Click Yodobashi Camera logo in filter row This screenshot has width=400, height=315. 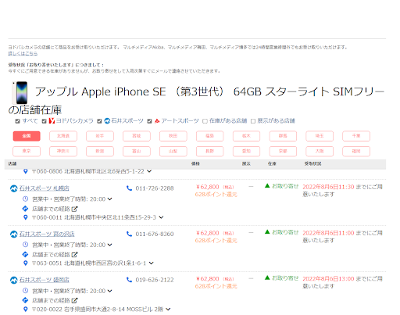[52, 121]
